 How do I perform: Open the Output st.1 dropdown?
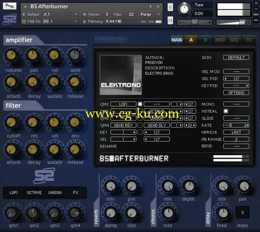52,14
